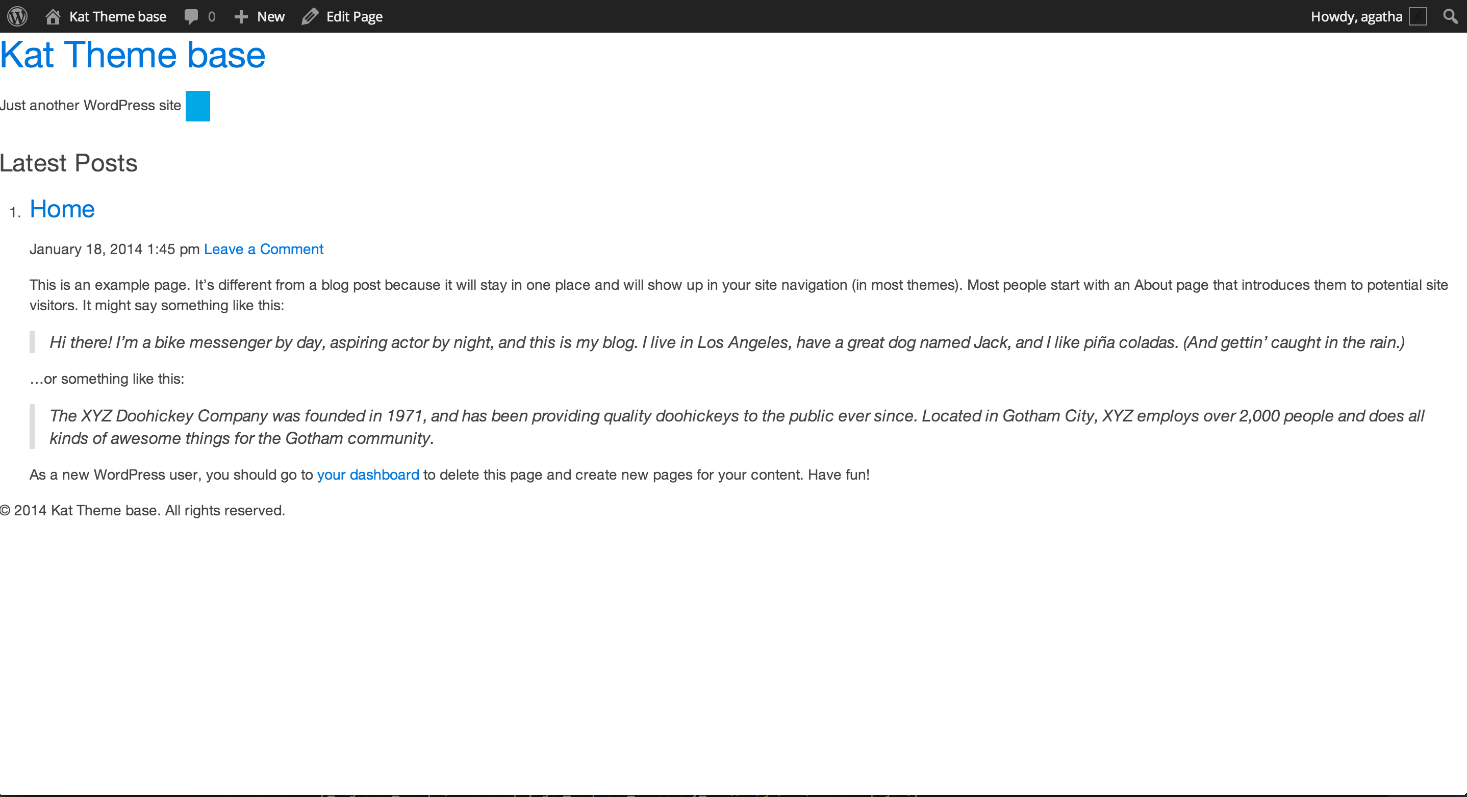Click the bike messenger blockquote text

click(x=727, y=342)
